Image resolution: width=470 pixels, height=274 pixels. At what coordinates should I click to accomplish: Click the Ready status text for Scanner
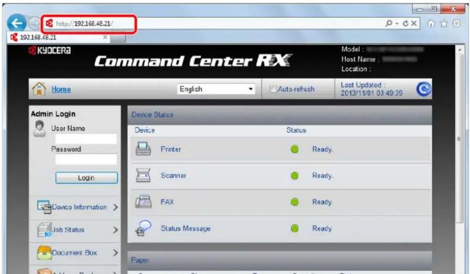point(323,176)
